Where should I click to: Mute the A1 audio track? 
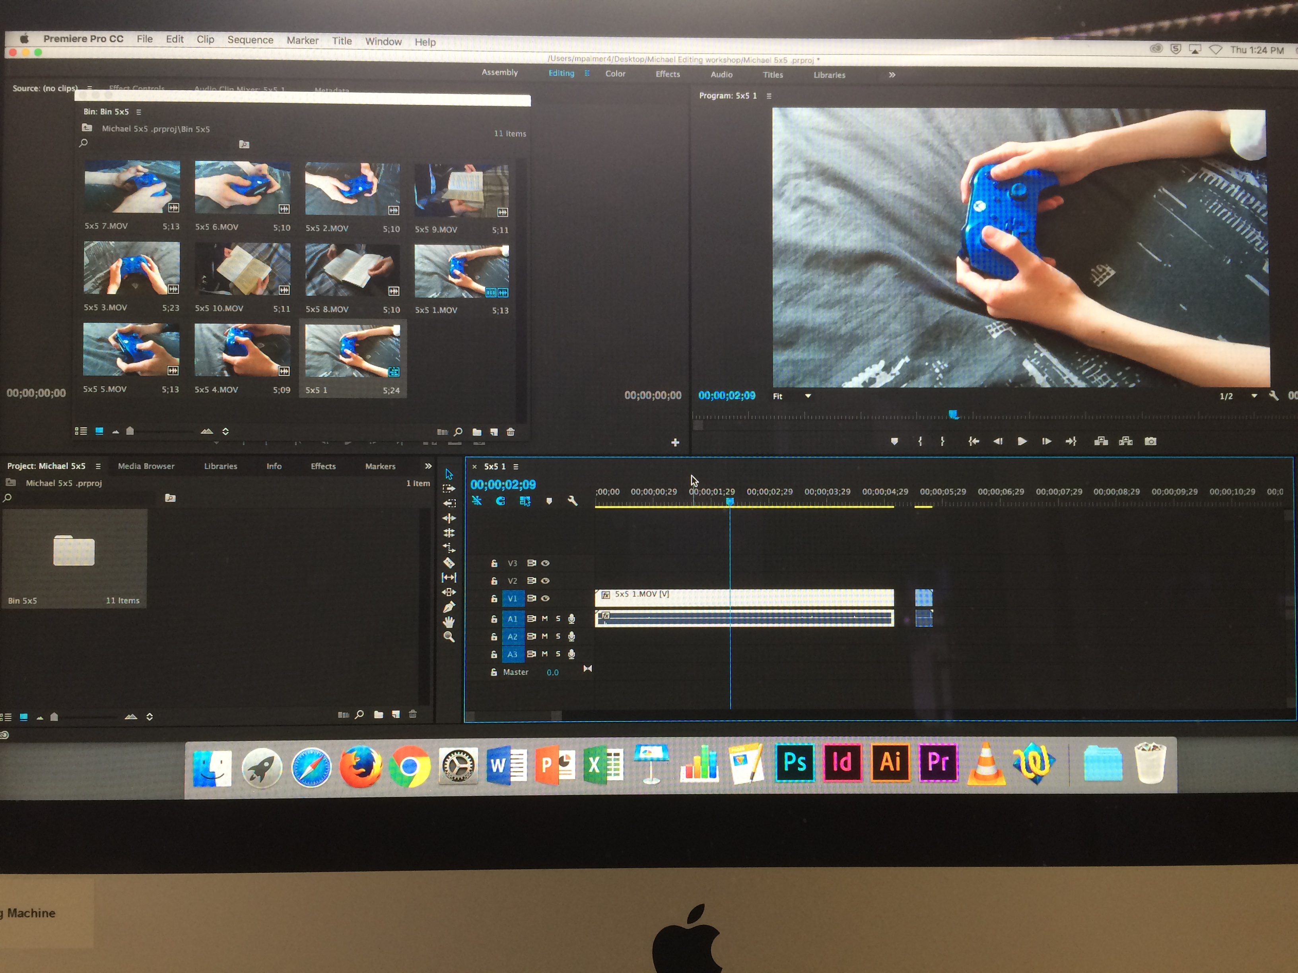(x=544, y=618)
